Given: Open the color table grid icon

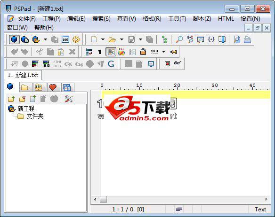Looking at the screenshot, I should [x=35, y=64].
